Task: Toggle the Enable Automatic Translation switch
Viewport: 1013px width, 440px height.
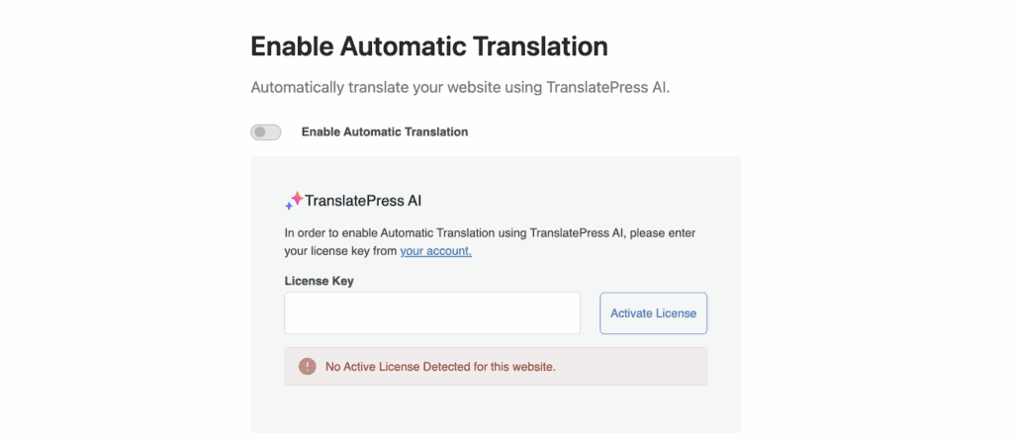Action: point(265,132)
